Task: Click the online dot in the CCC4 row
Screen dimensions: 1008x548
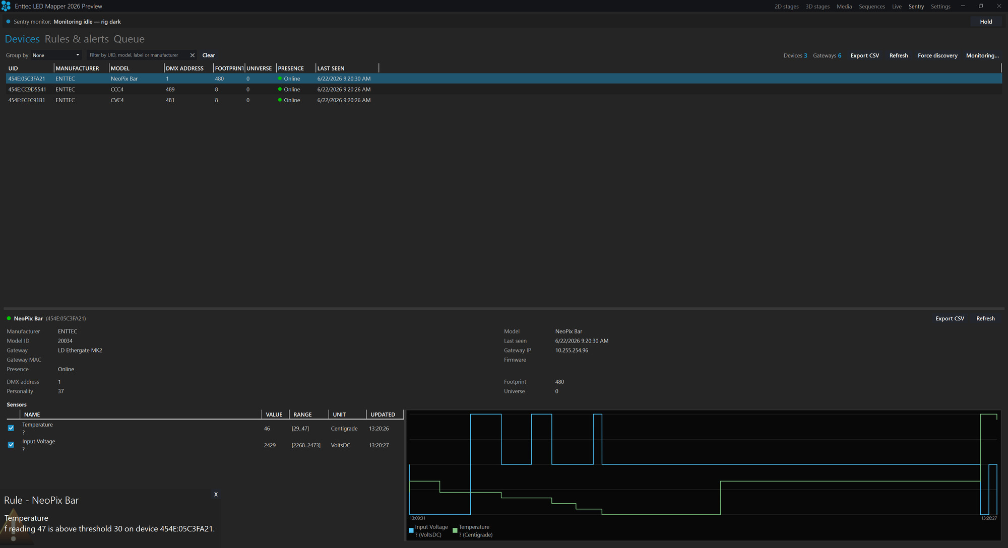Action: tap(280, 89)
